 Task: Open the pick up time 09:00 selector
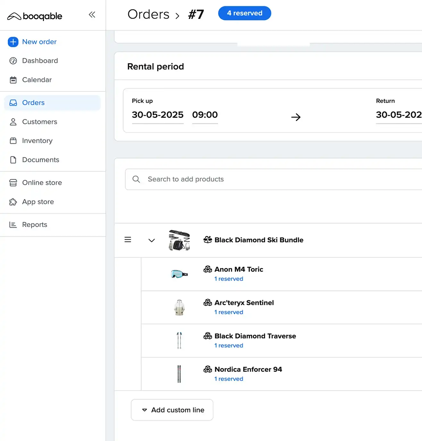point(205,115)
